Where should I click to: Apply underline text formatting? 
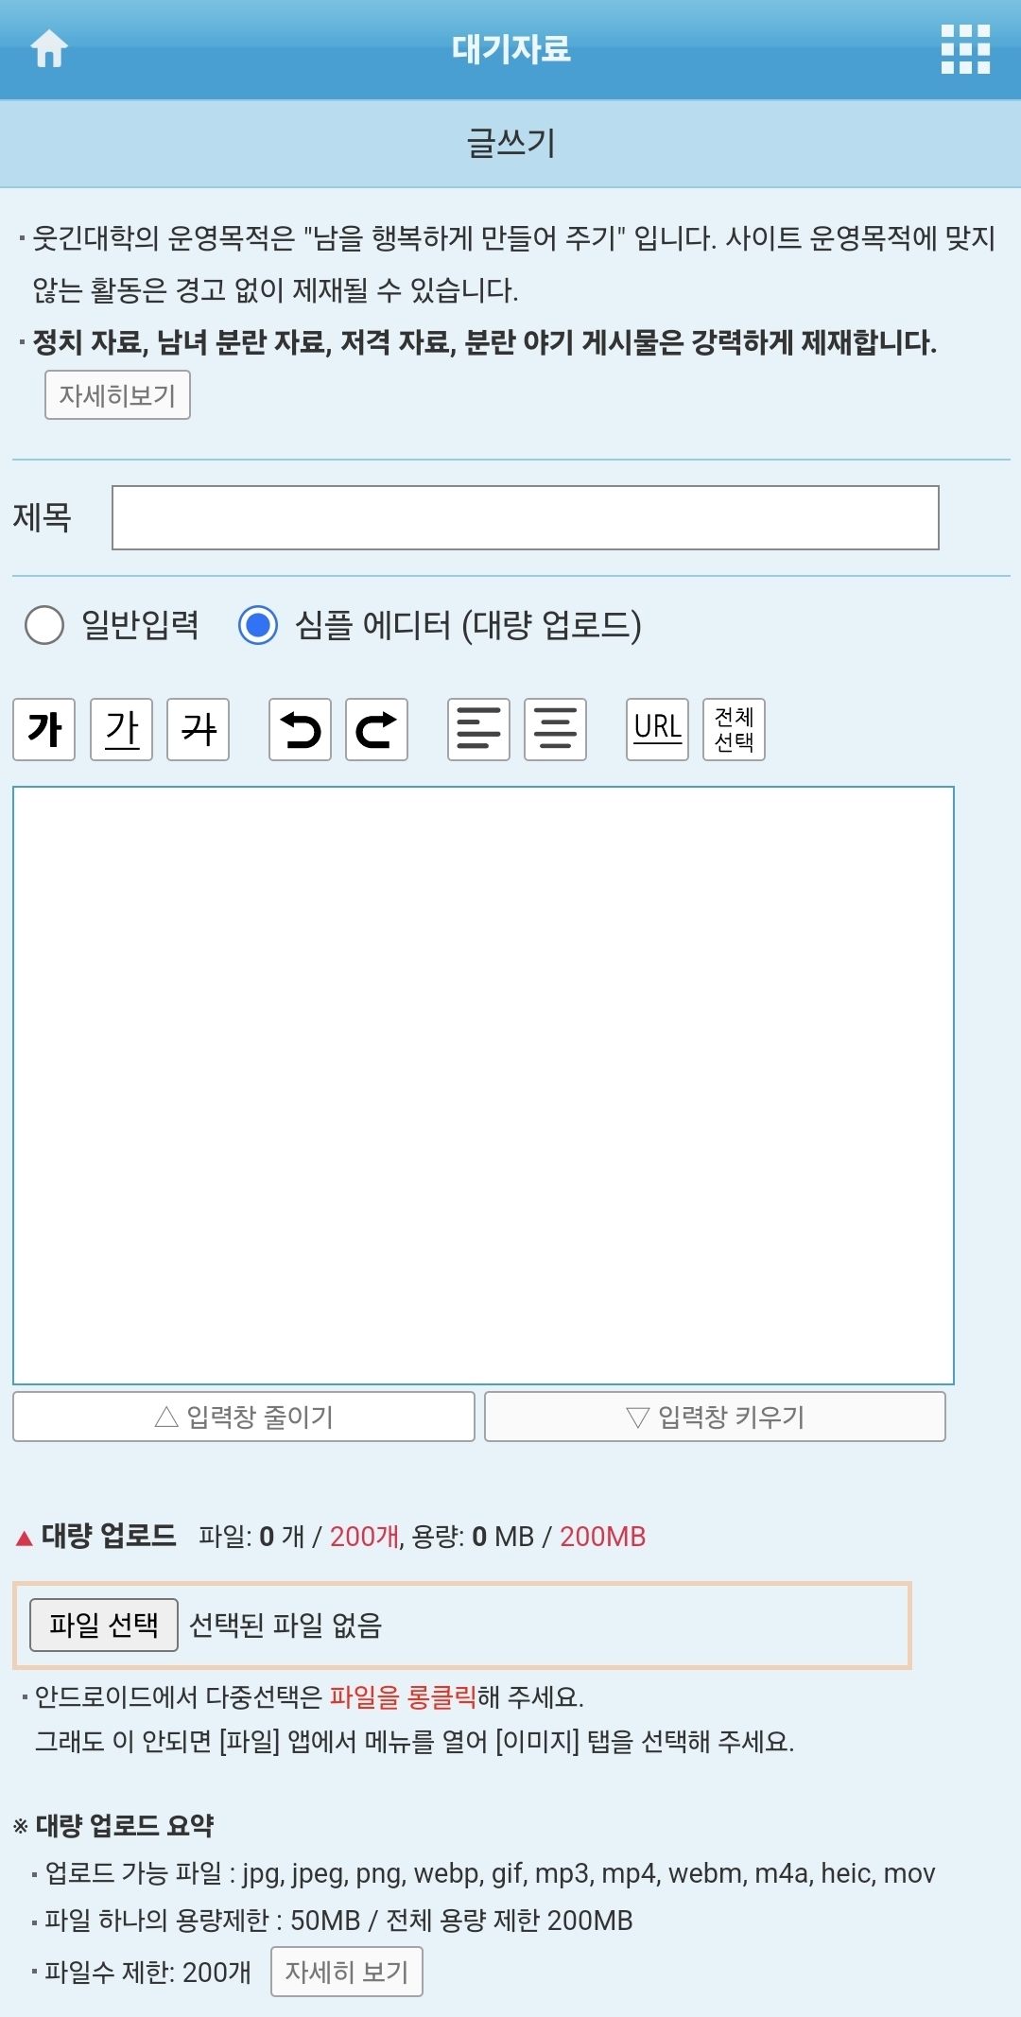121,729
